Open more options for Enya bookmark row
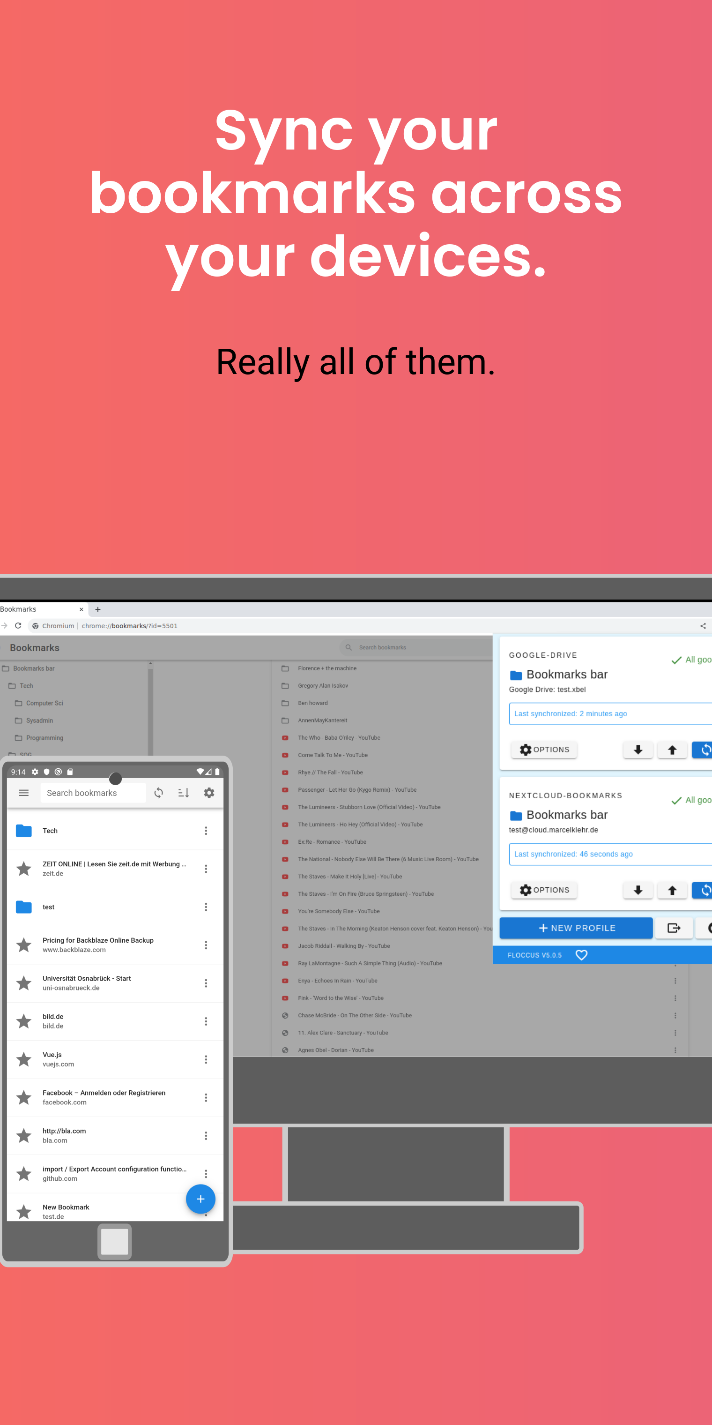 tap(675, 981)
